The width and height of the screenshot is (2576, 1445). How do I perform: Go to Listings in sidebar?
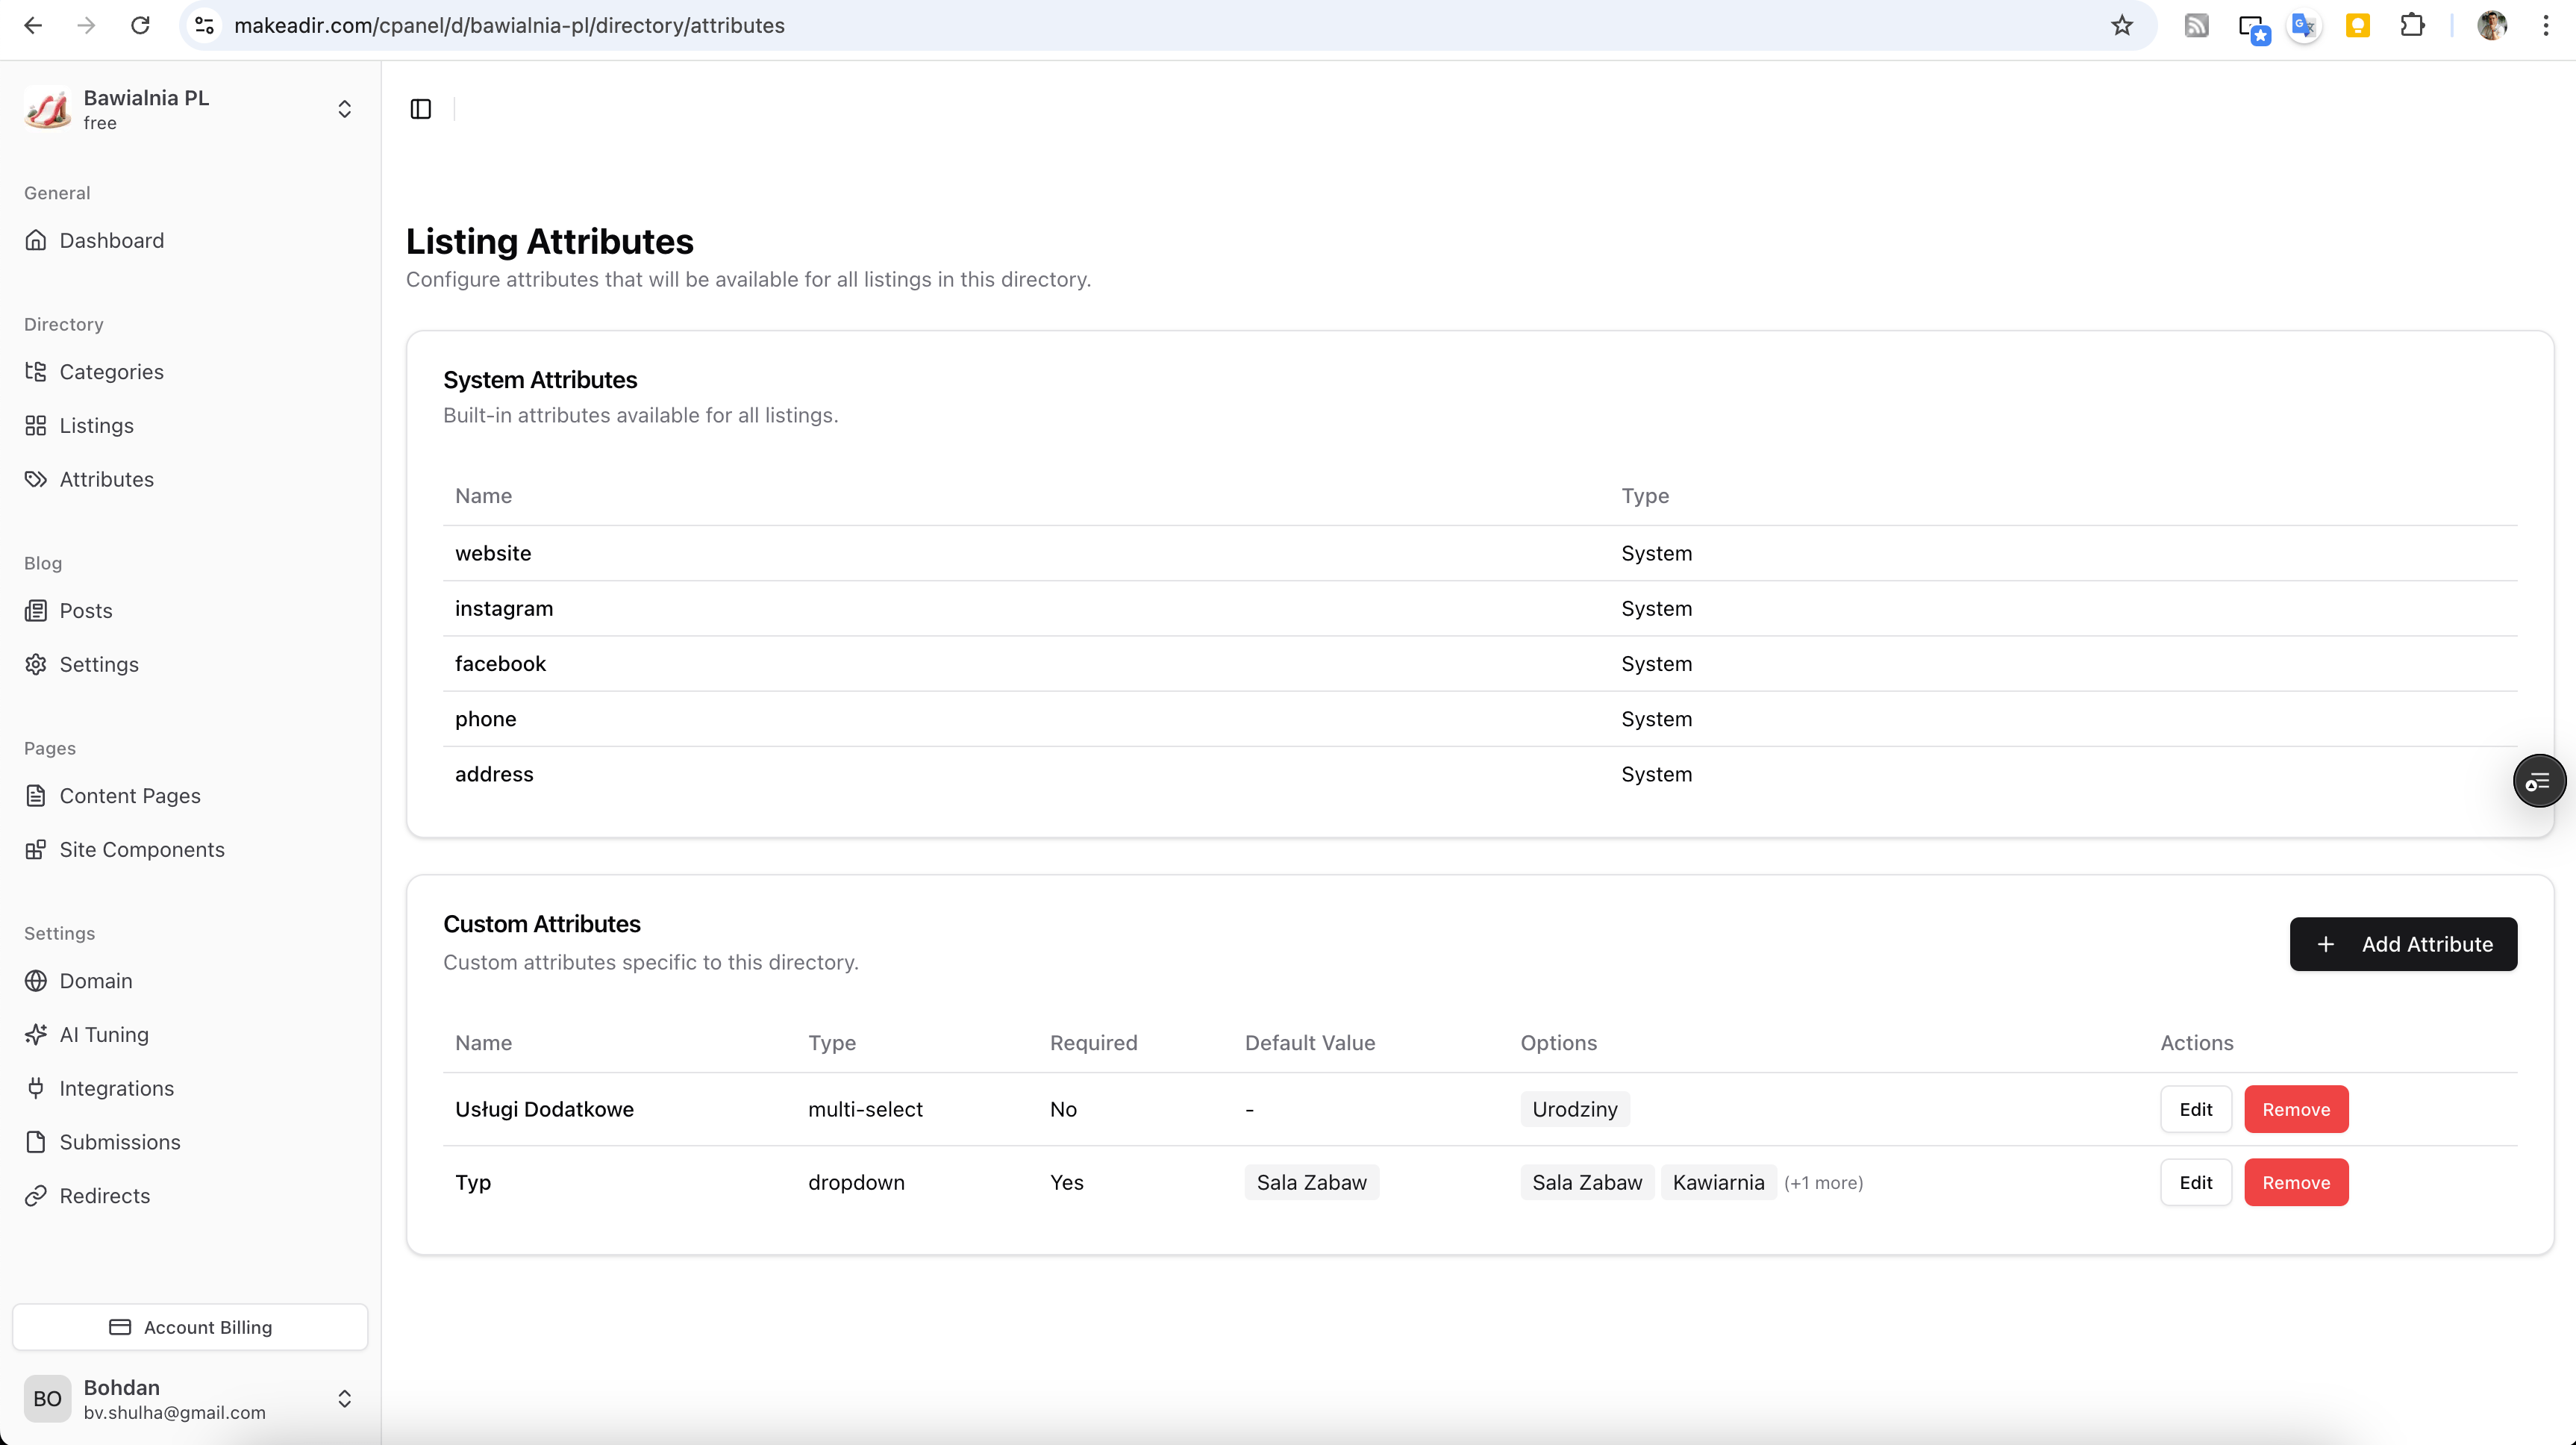coord(96,426)
